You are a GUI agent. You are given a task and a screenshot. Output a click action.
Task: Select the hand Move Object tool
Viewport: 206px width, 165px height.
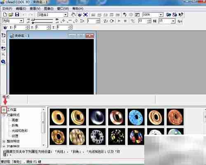73,14
